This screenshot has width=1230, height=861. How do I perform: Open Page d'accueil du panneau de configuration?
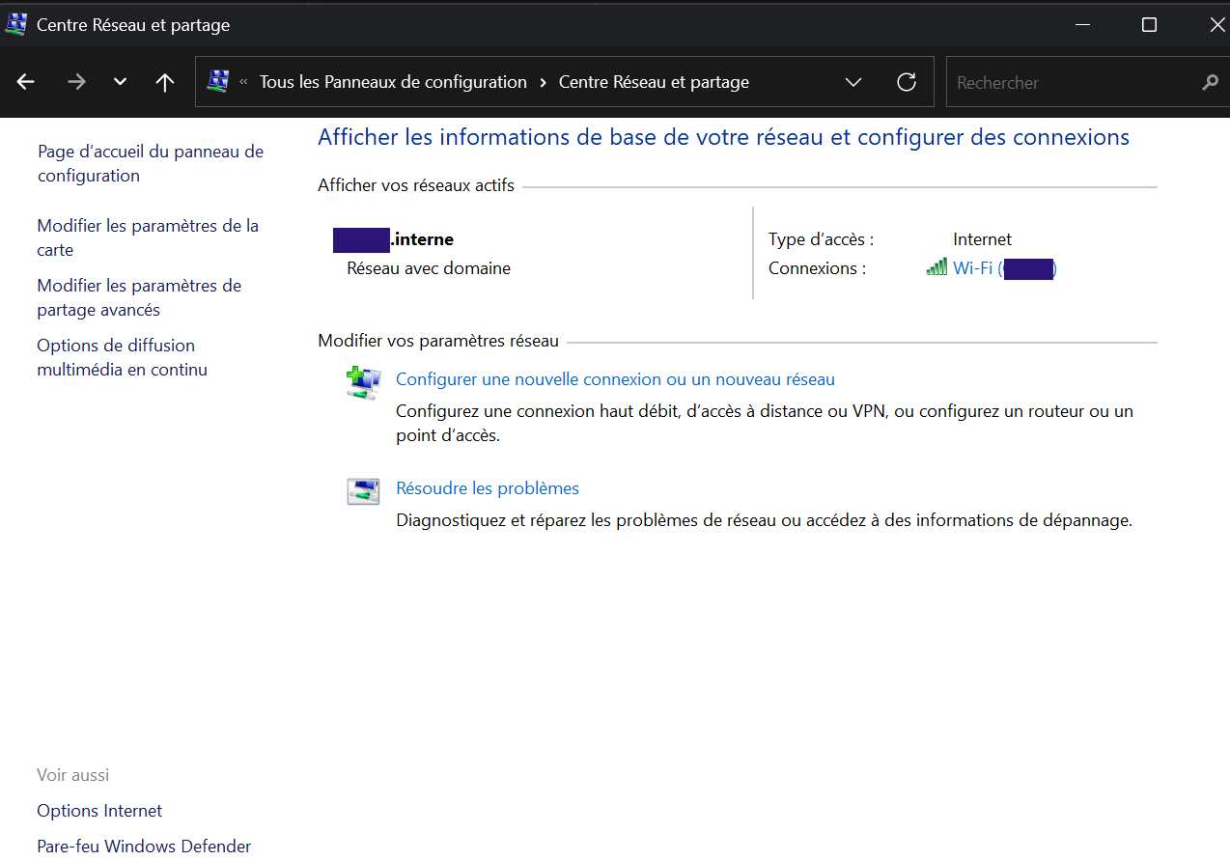pos(150,163)
